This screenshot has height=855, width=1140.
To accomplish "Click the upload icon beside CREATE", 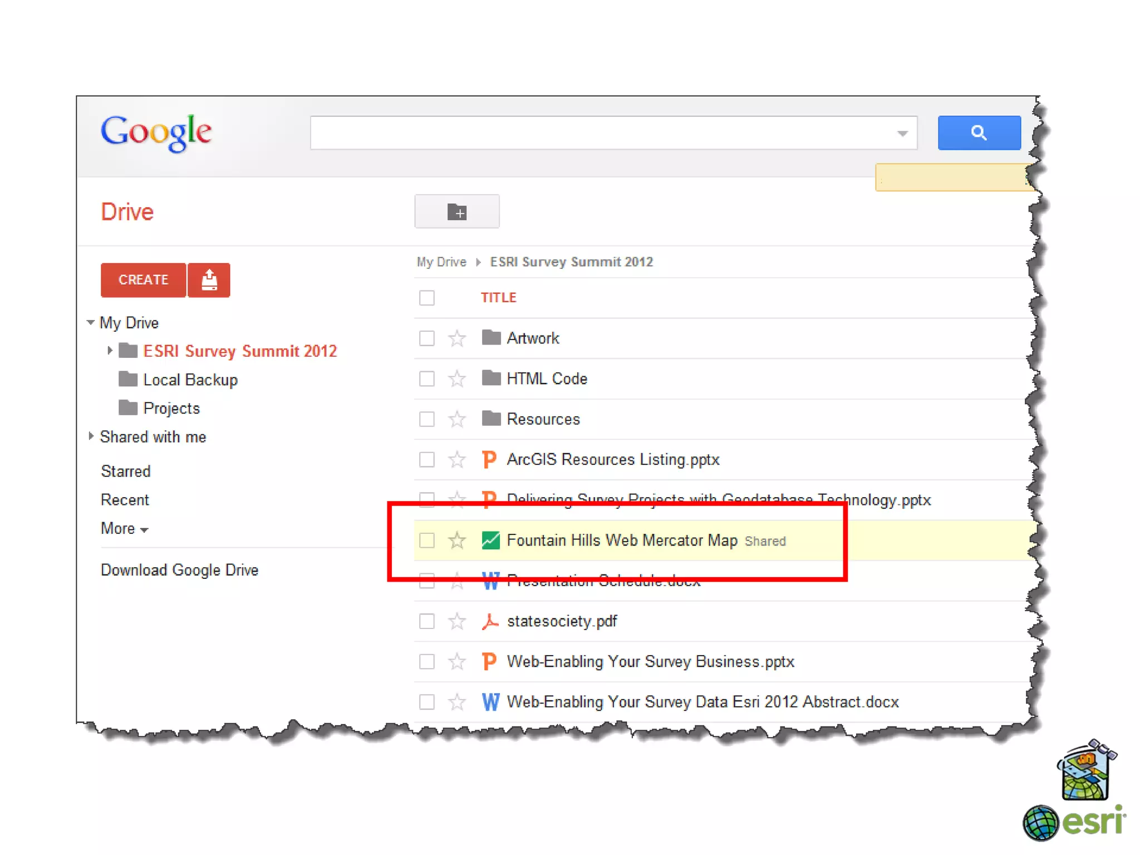I will (209, 279).
